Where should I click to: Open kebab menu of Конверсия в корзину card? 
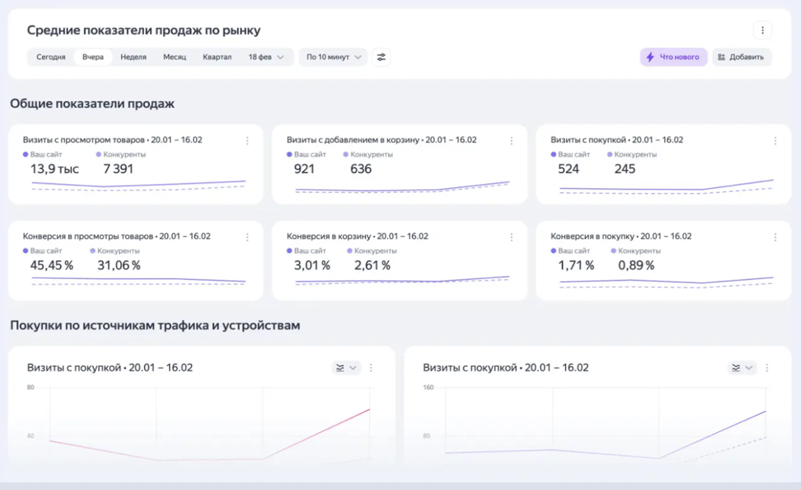511,237
